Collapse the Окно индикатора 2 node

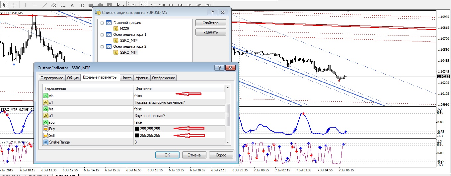103,46
